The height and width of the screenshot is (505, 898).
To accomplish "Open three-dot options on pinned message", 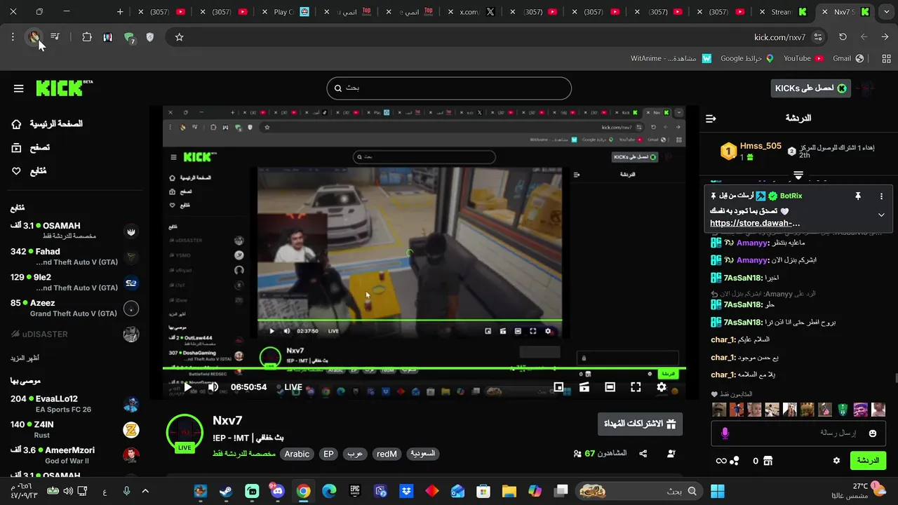I will click(882, 196).
